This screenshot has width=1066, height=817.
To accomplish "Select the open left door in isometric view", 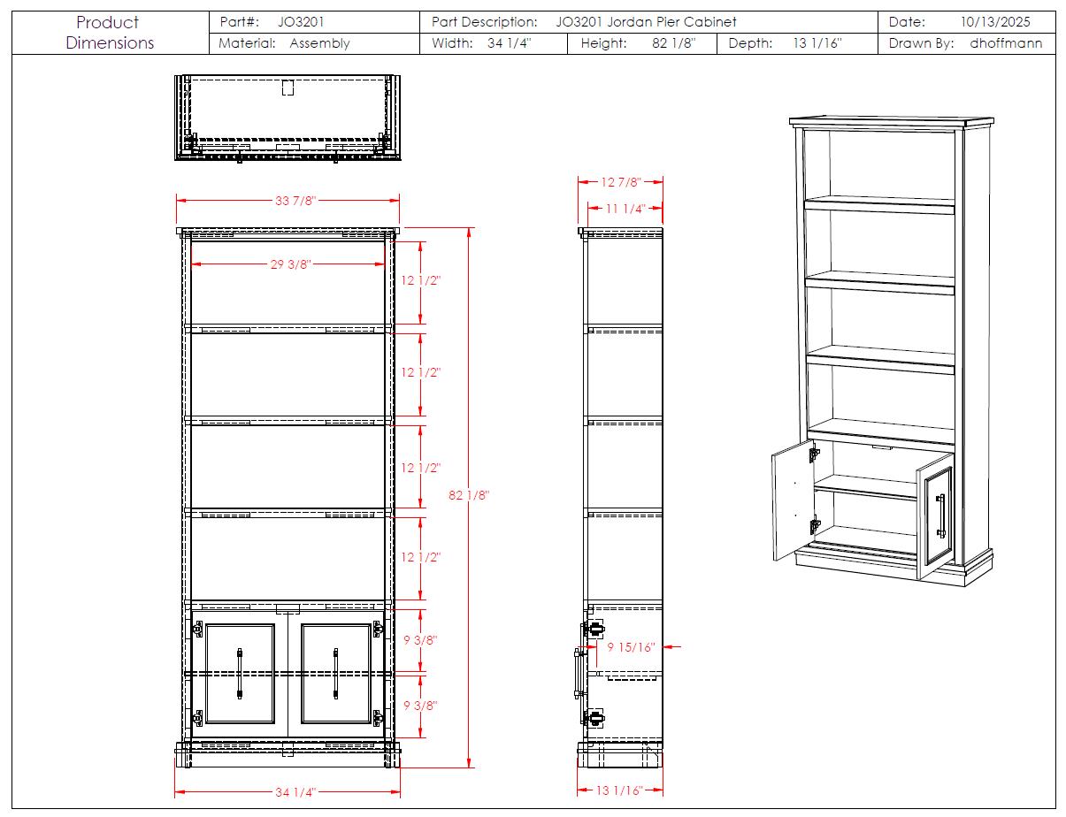I will point(792,501).
